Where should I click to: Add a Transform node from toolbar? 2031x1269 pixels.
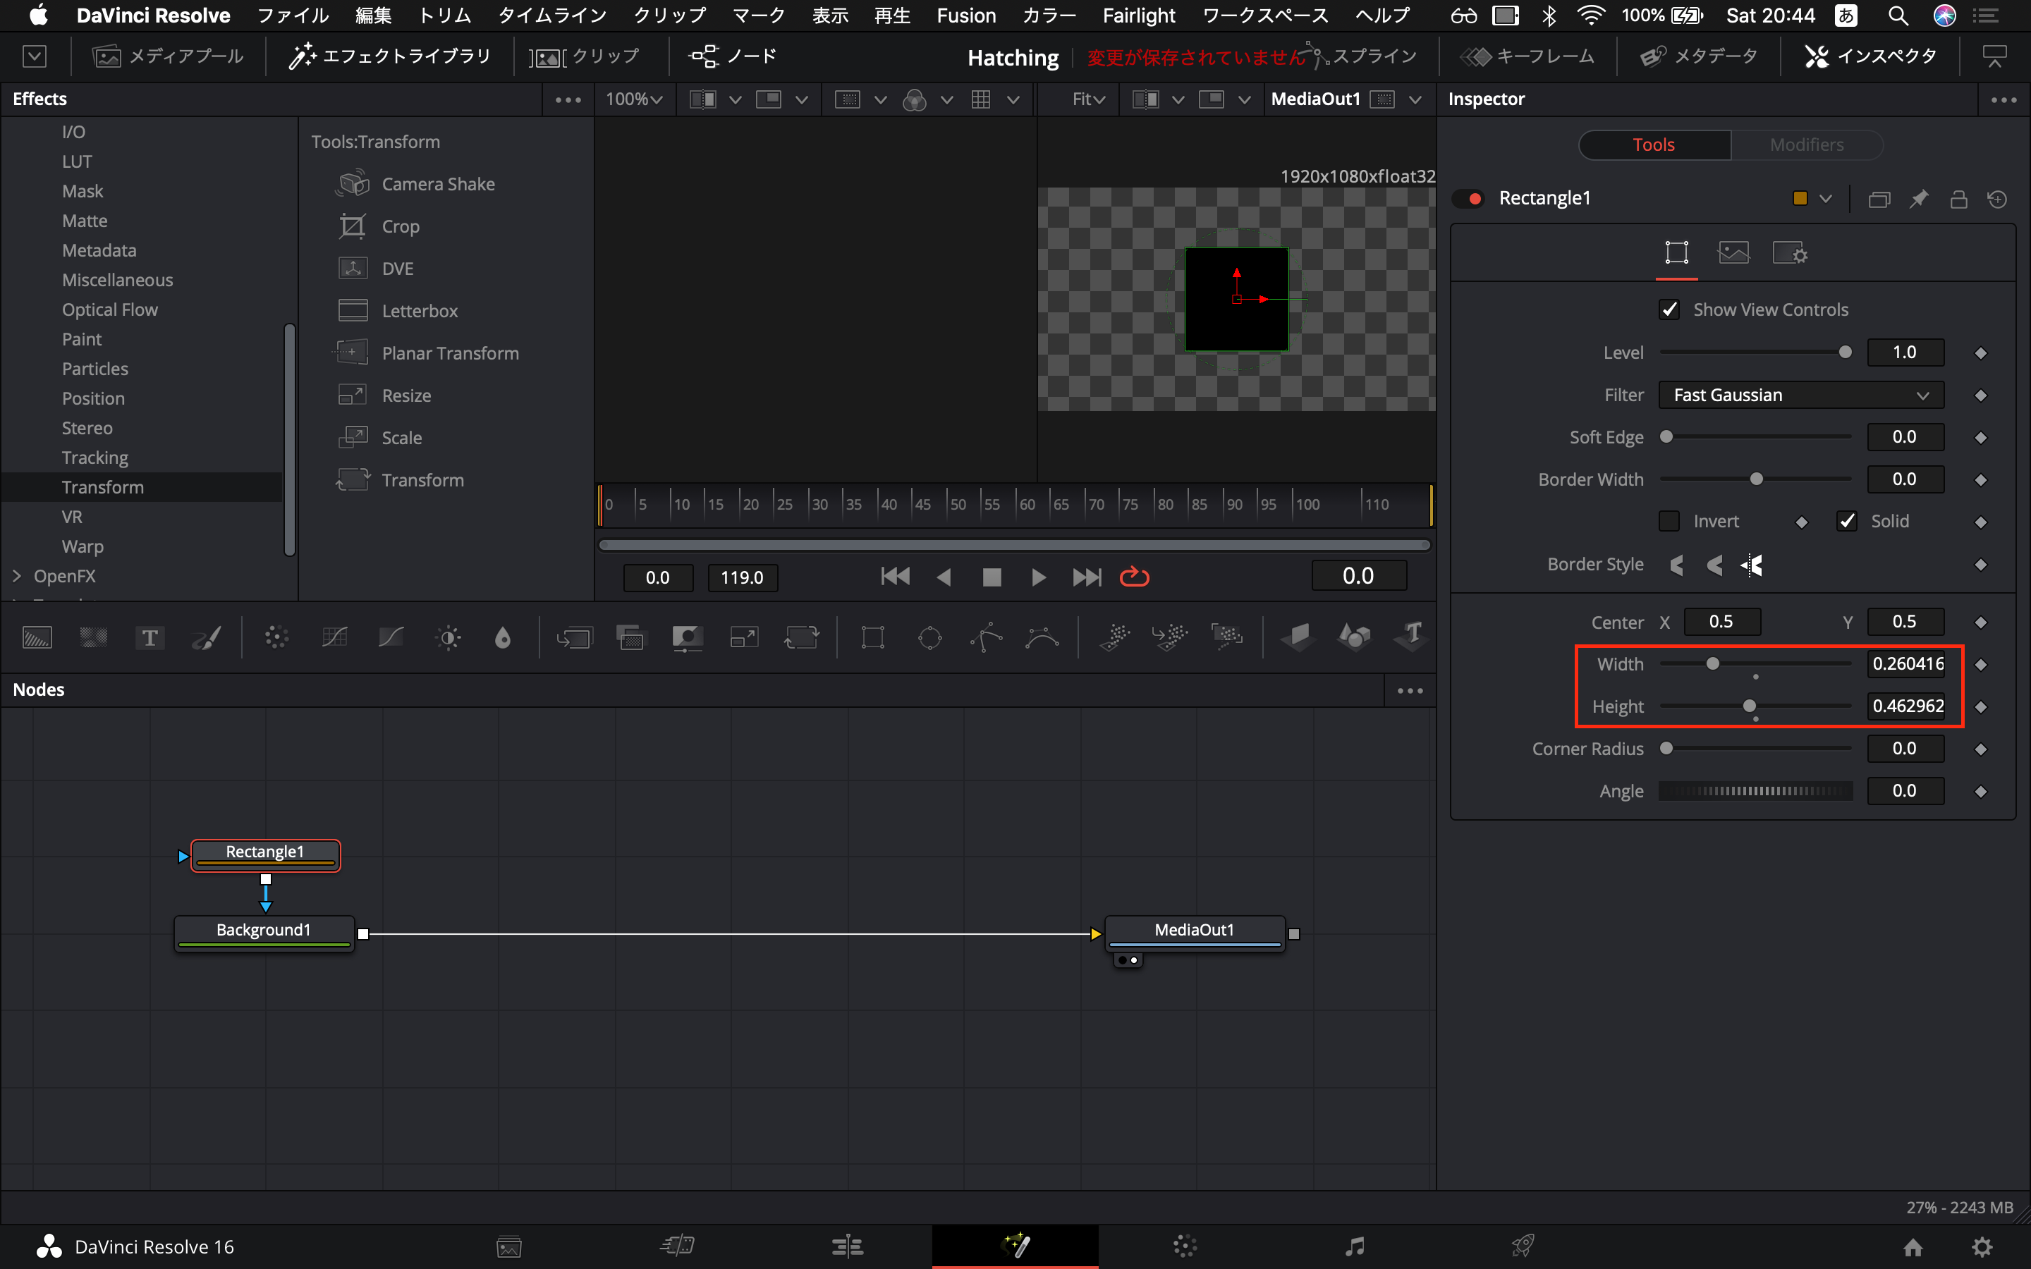[802, 638]
